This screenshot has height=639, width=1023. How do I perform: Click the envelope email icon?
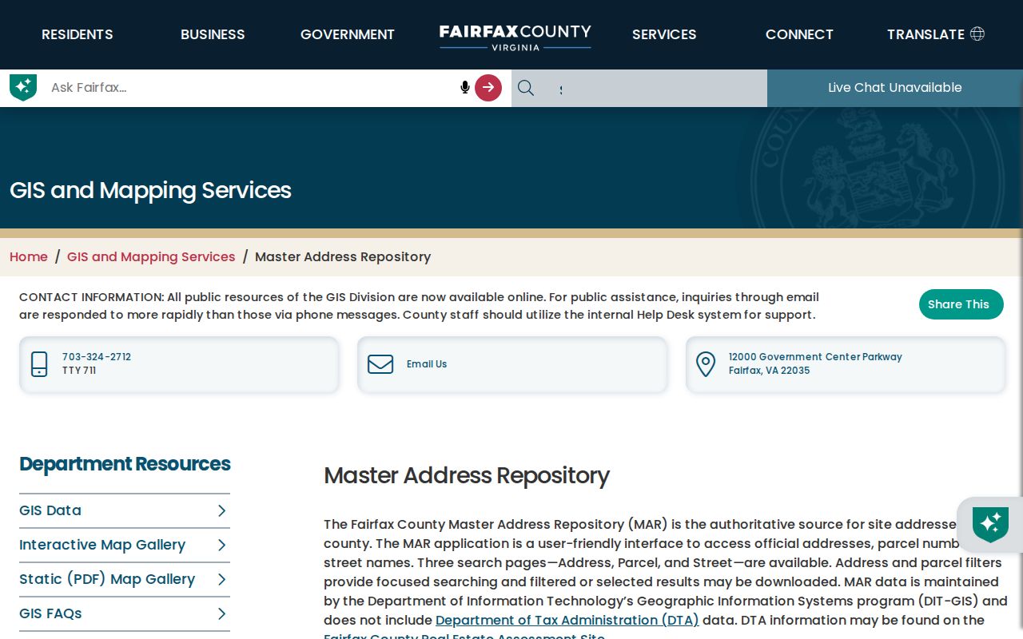(380, 364)
